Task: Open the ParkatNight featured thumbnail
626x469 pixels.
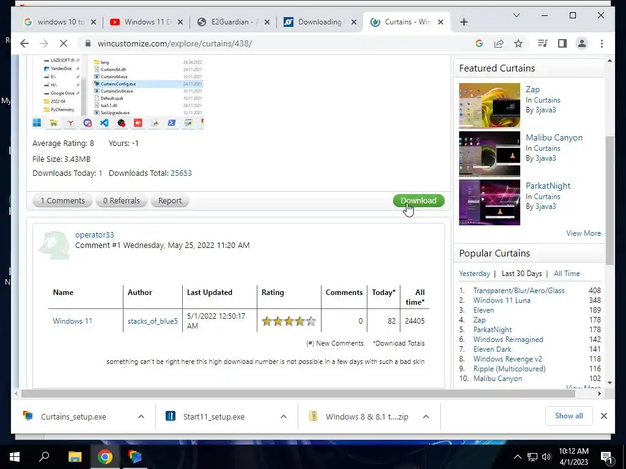Action: pyautogui.click(x=490, y=202)
